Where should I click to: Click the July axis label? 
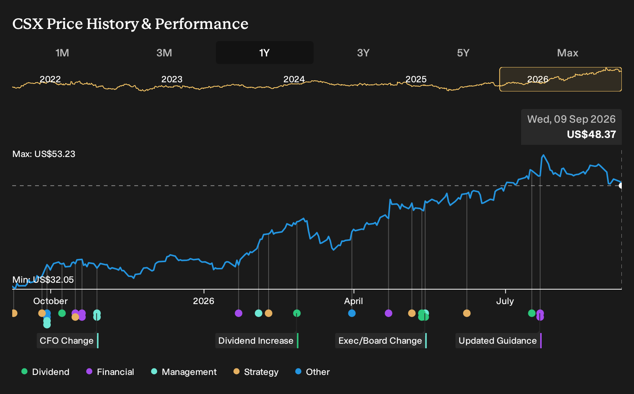[x=505, y=301]
